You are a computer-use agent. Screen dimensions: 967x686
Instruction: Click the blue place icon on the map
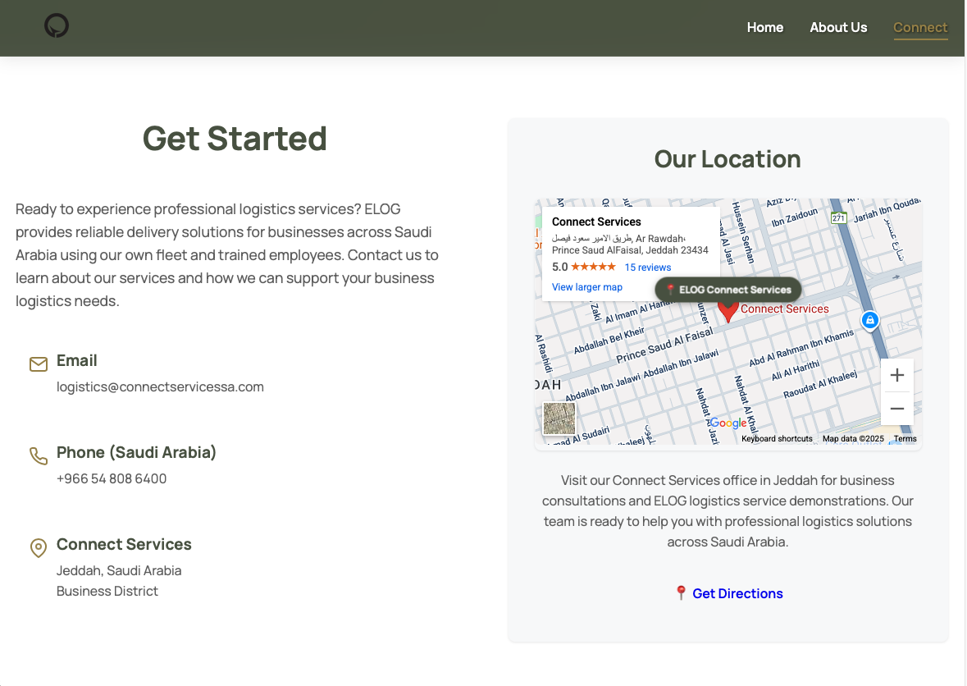pos(870,321)
